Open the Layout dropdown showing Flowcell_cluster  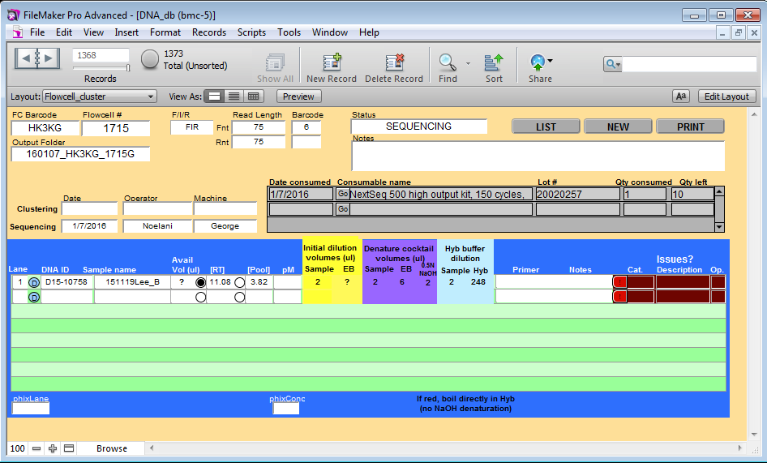(99, 96)
